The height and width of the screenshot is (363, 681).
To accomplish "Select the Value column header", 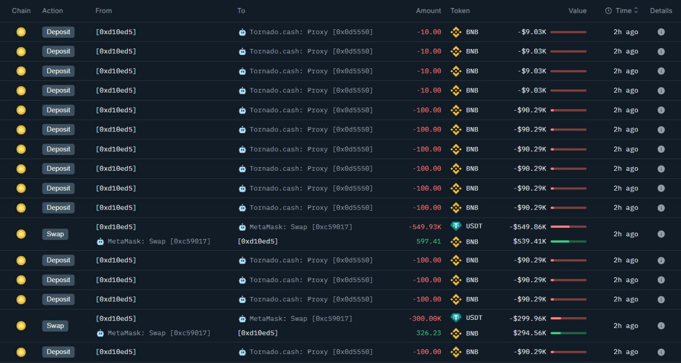I will (x=577, y=11).
